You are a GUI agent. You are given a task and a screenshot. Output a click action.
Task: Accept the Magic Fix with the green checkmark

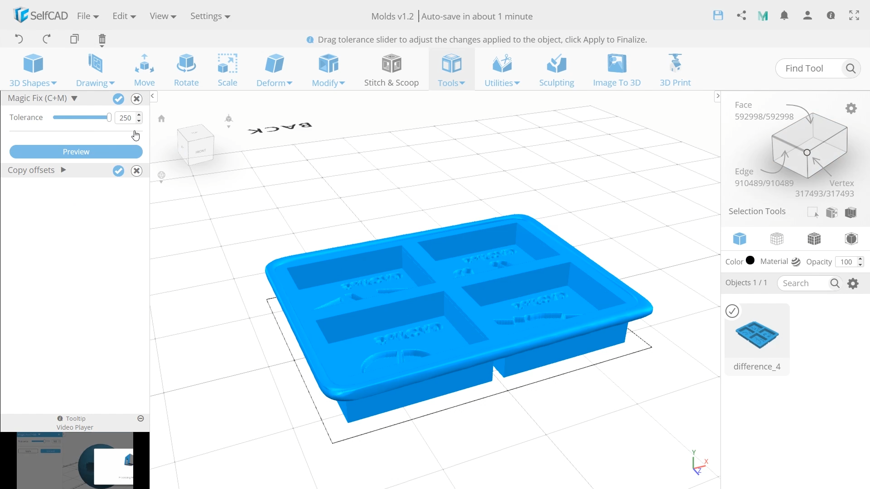click(x=118, y=99)
